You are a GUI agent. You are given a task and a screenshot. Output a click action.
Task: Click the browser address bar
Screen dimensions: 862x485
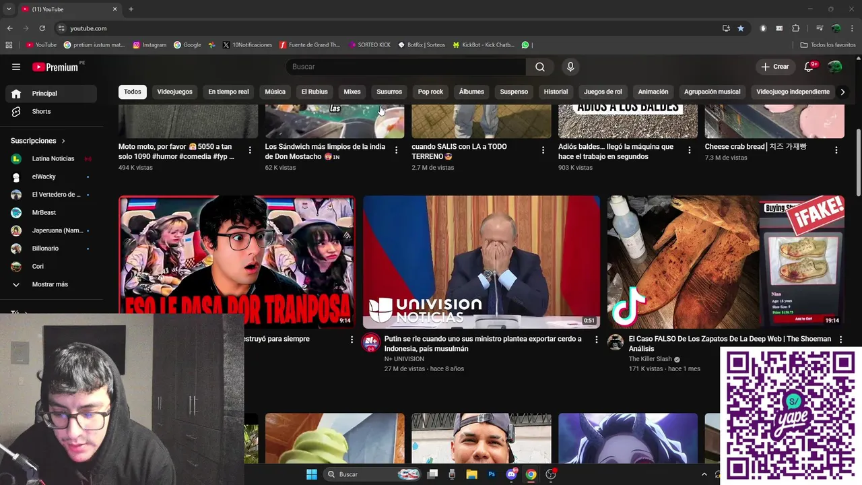click(x=391, y=28)
